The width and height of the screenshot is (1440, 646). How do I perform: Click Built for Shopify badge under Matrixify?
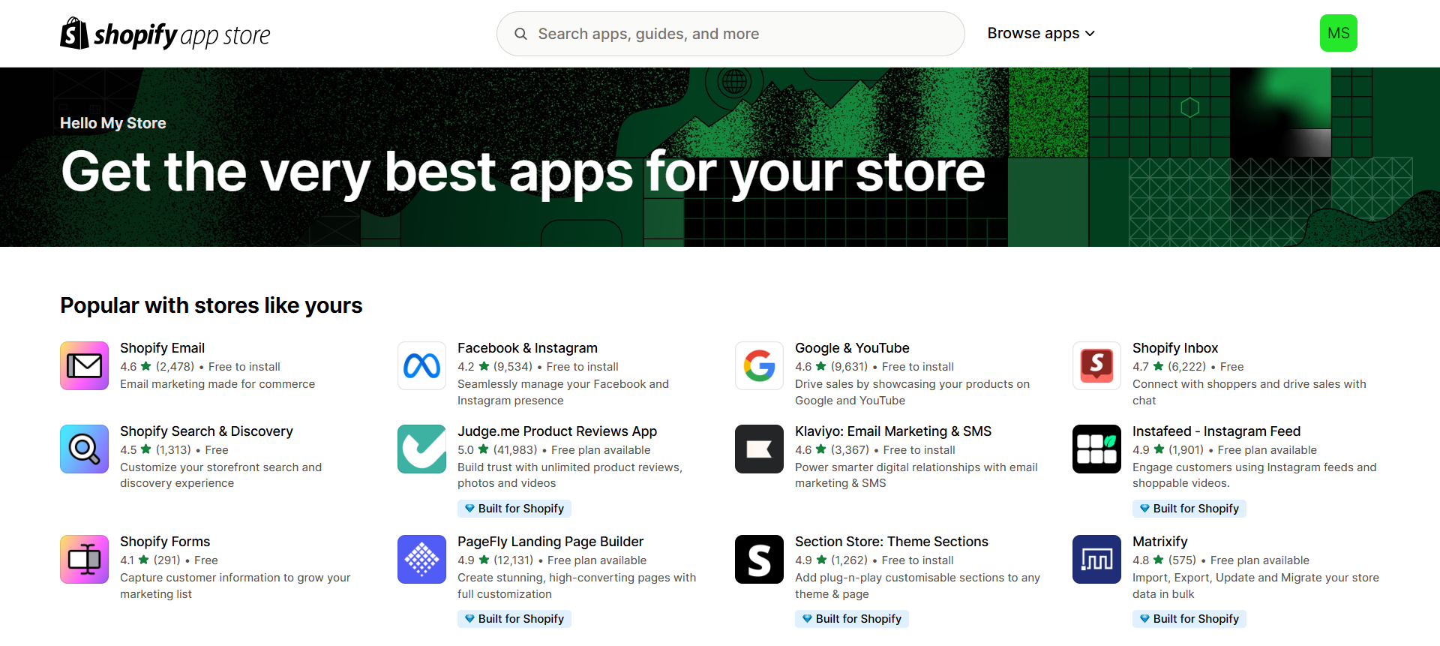[x=1189, y=619]
